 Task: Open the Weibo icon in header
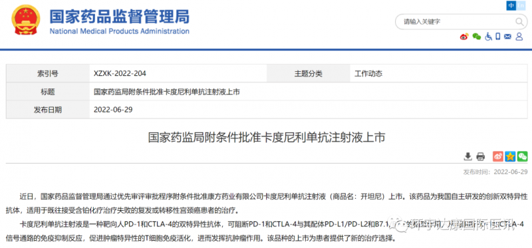click(464, 37)
